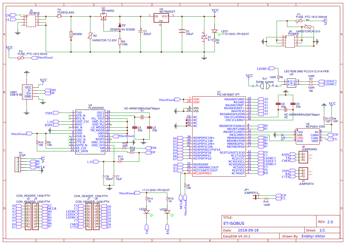Viewport: 346px width, 245px height.
Task: Select the MC7805D2T voltage regulator U3
Action: point(161,18)
